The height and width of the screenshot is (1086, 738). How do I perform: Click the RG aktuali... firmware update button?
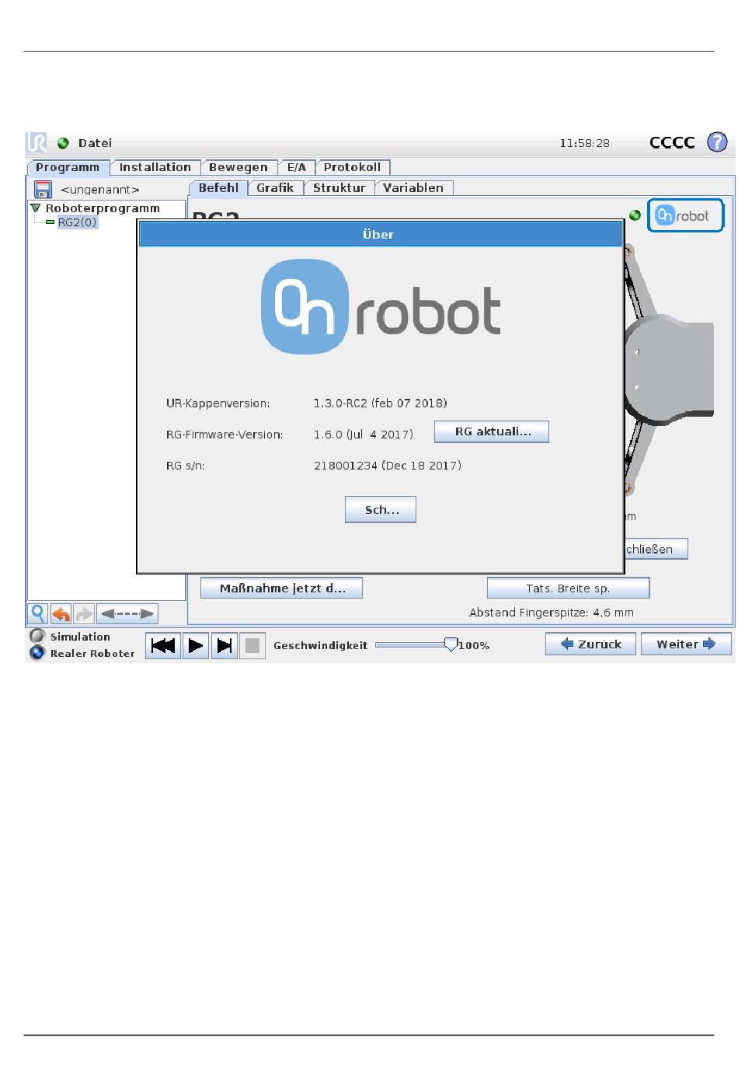click(x=492, y=432)
